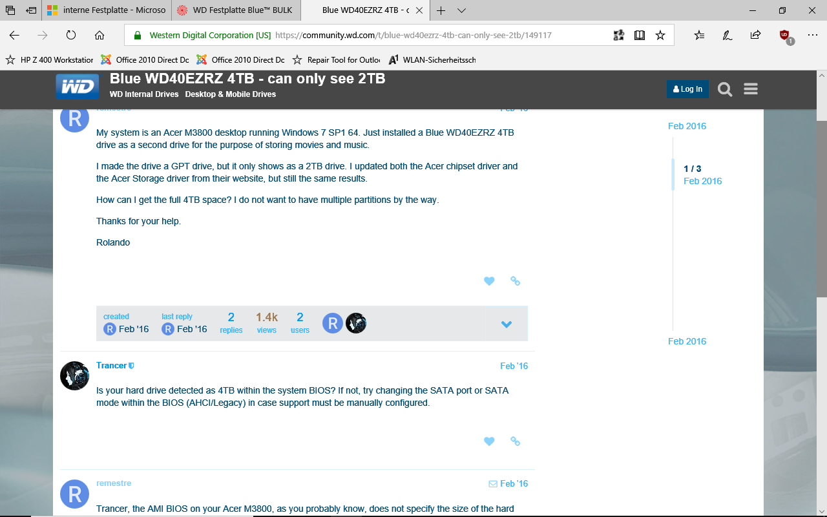This screenshot has height=517, width=827.
Task: Like Trancer's reply with heart icon
Action: 489,441
